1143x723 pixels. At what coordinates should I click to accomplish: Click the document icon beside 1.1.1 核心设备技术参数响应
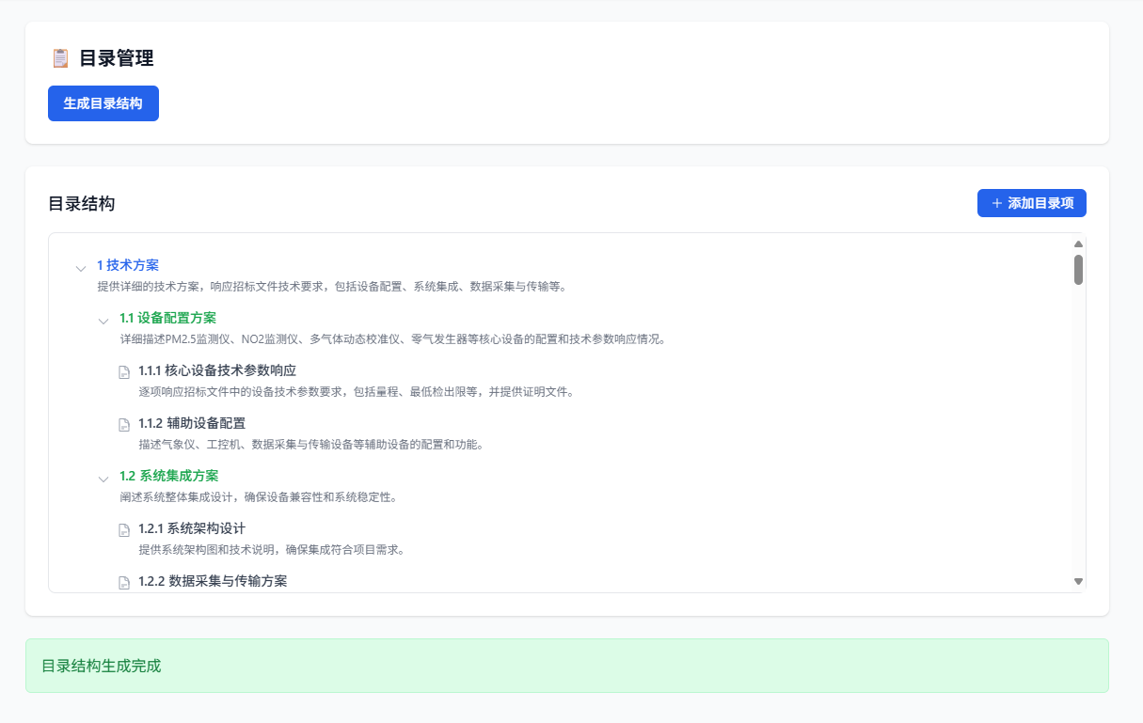click(x=124, y=372)
